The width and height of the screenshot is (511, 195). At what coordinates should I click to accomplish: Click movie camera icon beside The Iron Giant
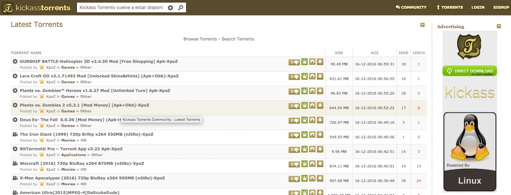[x=15, y=134]
